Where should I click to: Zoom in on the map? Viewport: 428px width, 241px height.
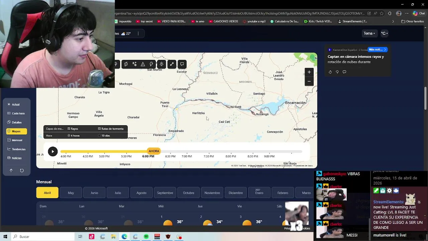(309, 72)
